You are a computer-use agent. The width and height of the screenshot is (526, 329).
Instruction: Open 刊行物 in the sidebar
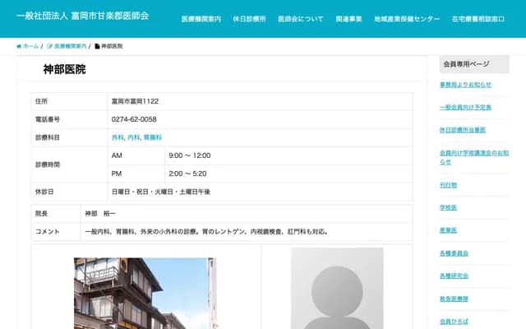[448, 185]
